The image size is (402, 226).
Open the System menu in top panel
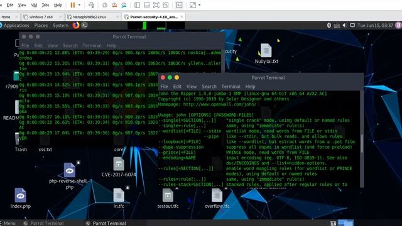pos(60,25)
